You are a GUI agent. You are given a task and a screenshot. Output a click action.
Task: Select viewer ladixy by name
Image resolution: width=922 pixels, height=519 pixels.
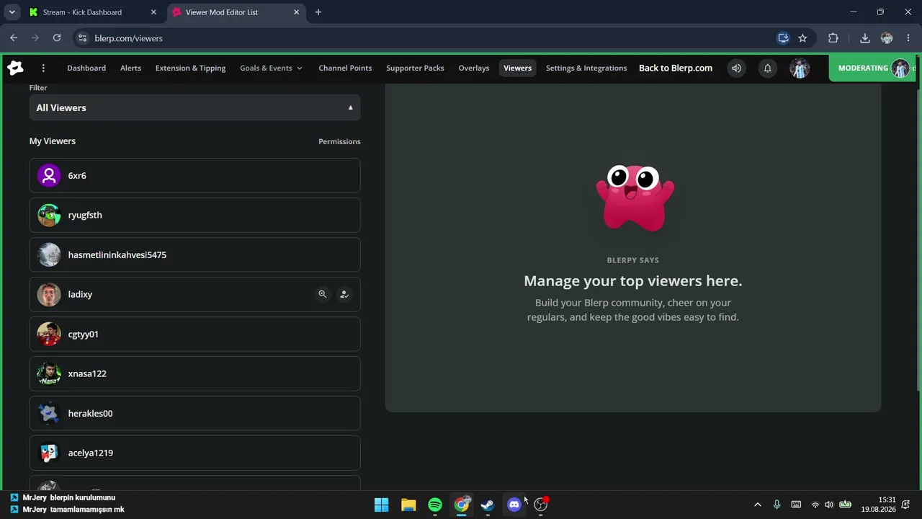click(80, 294)
